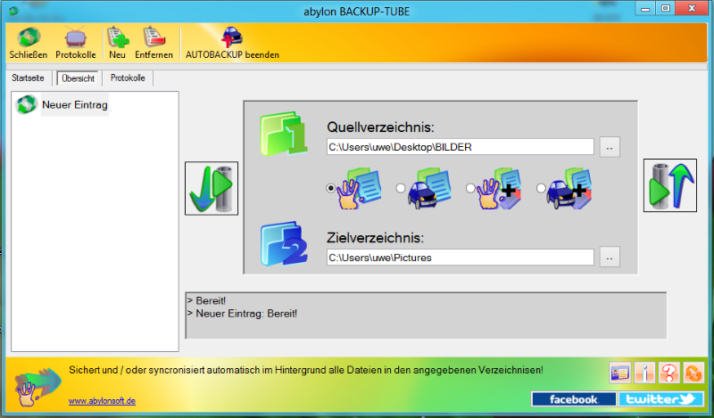
Task: Switch to the Startseite tab
Action: 29,78
